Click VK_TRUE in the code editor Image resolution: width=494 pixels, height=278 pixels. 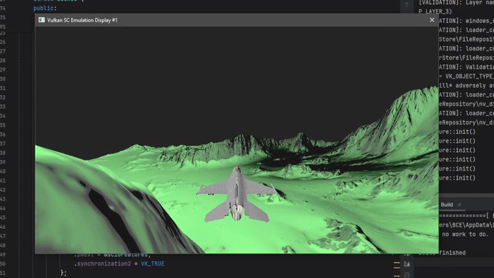click(x=153, y=264)
